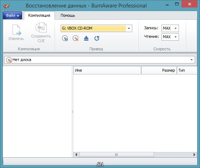Expand the Запись speed dropdown
The height and width of the screenshot is (168, 200).
(x=176, y=28)
